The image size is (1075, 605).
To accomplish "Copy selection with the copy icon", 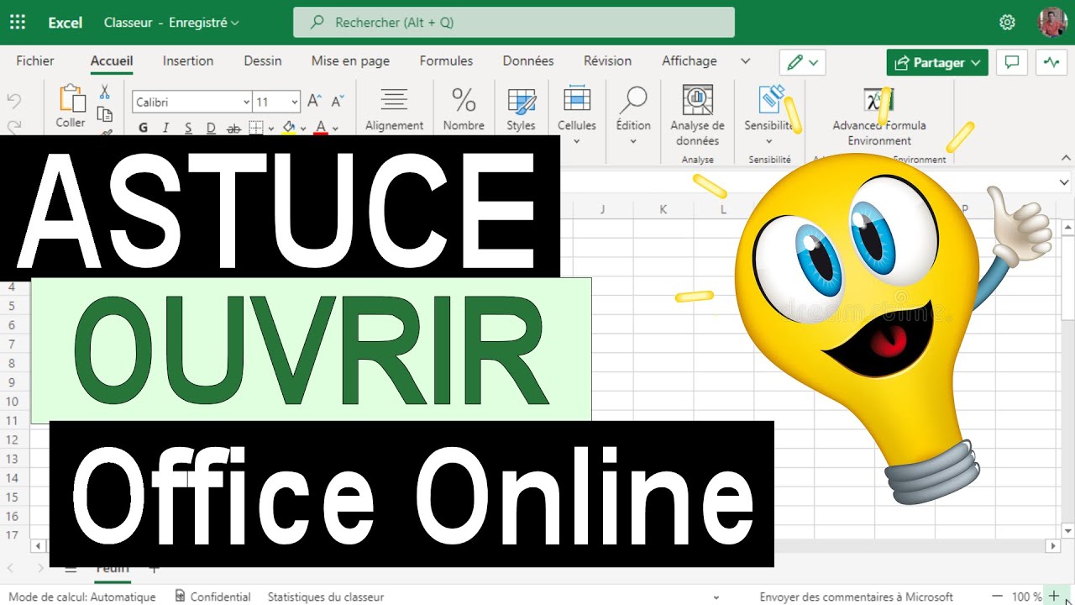I will [105, 113].
